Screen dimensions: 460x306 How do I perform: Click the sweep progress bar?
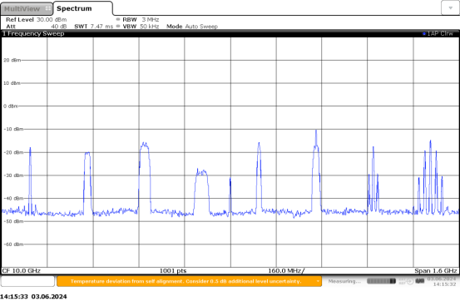pos(381,281)
